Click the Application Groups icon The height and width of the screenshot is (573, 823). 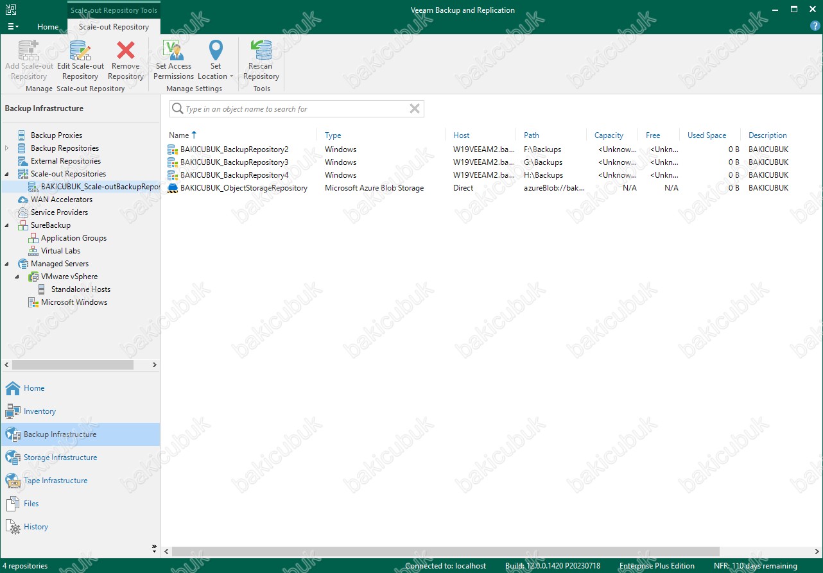pyautogui.click(x=33, y=238)
